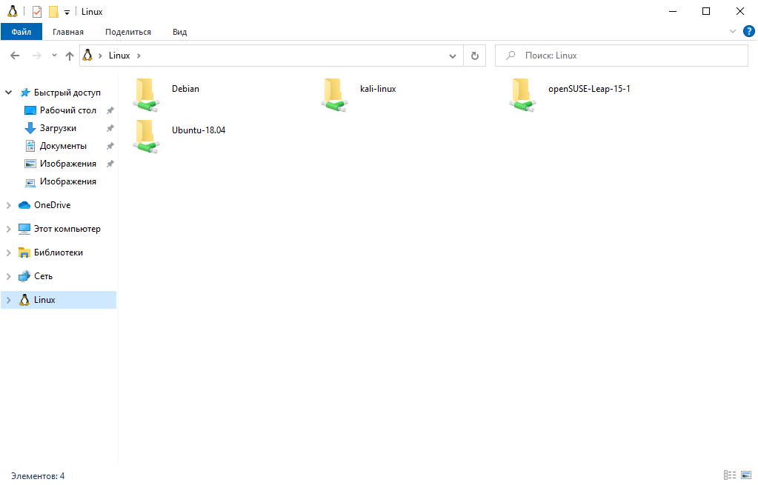Switch to large icons view in status bar

(x=746, y=475)
